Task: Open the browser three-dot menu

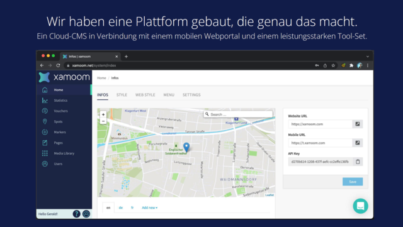Action: pos(368,65)
